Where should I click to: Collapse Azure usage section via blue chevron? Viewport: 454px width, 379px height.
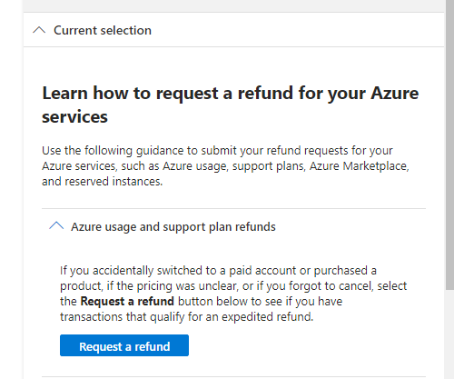tap(56, 225)
